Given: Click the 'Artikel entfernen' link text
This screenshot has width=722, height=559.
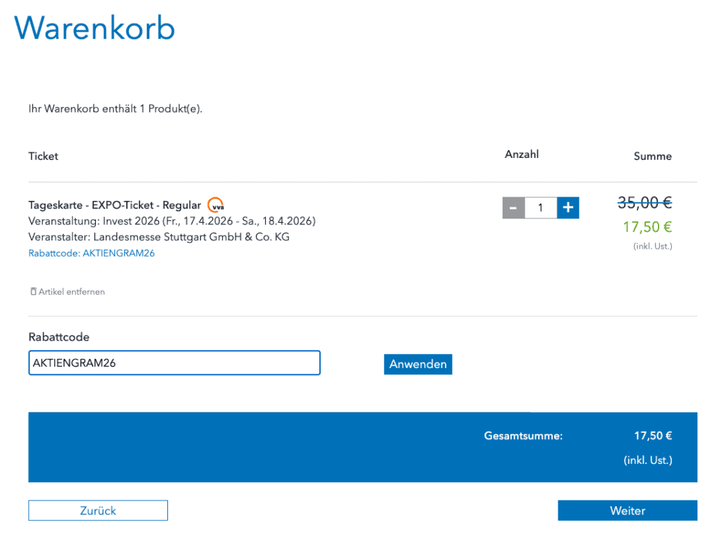Looking at the screenshot, I should [x=71, y=292].
